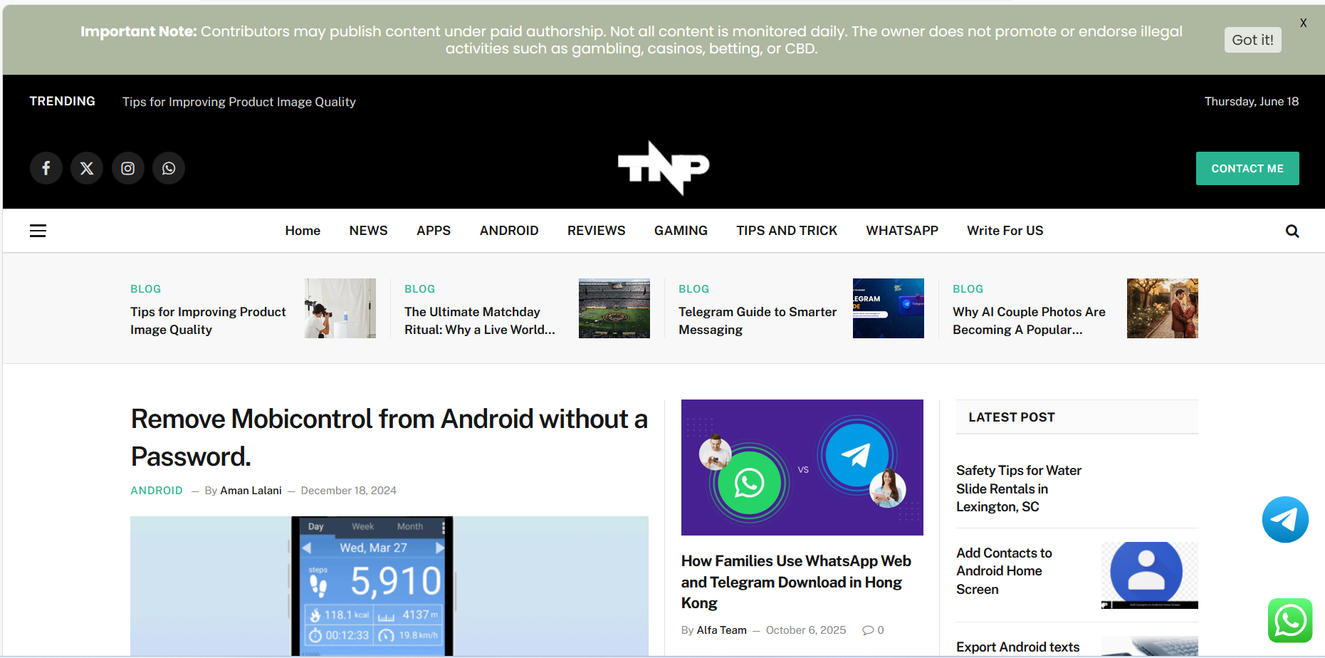The height and width of the screenshot is (658, 1325).
Task: Open the WhatsApp social icon in header
Action: (x=169, y=168)
